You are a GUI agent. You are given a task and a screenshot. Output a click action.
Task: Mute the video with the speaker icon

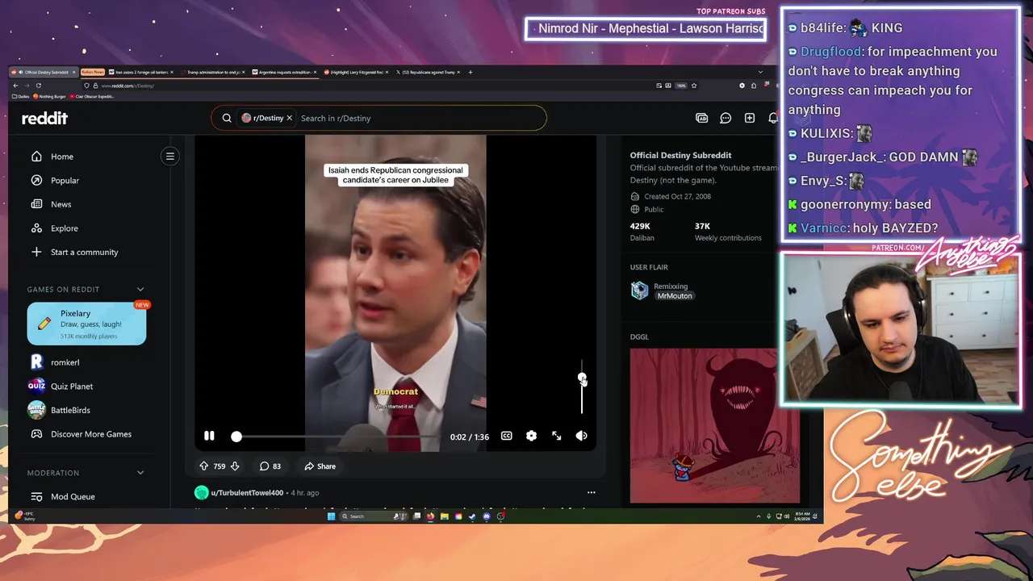[x=581, y=436]
